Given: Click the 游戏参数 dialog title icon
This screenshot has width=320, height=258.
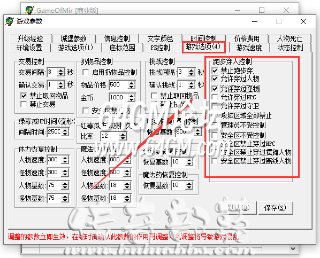Looking at the screenshot, I should click(10, 21).
